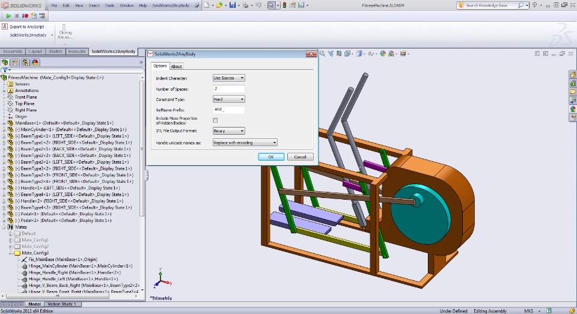Screen dimensions: 577x314
Task: Click the feature tree horizontal scrollbar
Action: [58, 296]
